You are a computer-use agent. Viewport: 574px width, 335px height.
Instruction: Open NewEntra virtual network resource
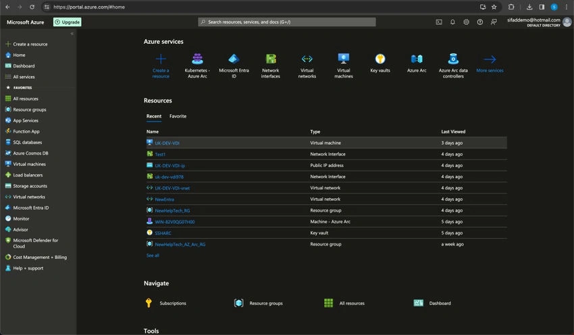[164, 200]
